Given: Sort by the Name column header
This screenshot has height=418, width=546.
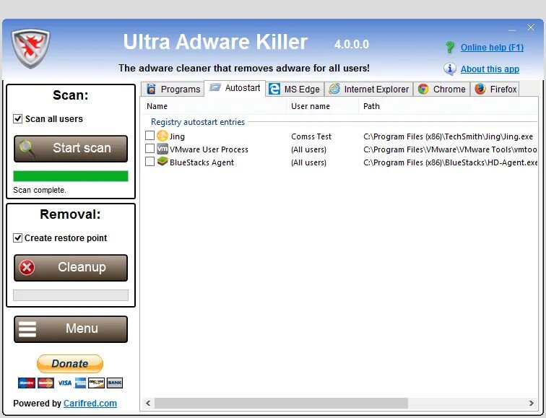Looking at the screenshot, I should coord(214,106).
